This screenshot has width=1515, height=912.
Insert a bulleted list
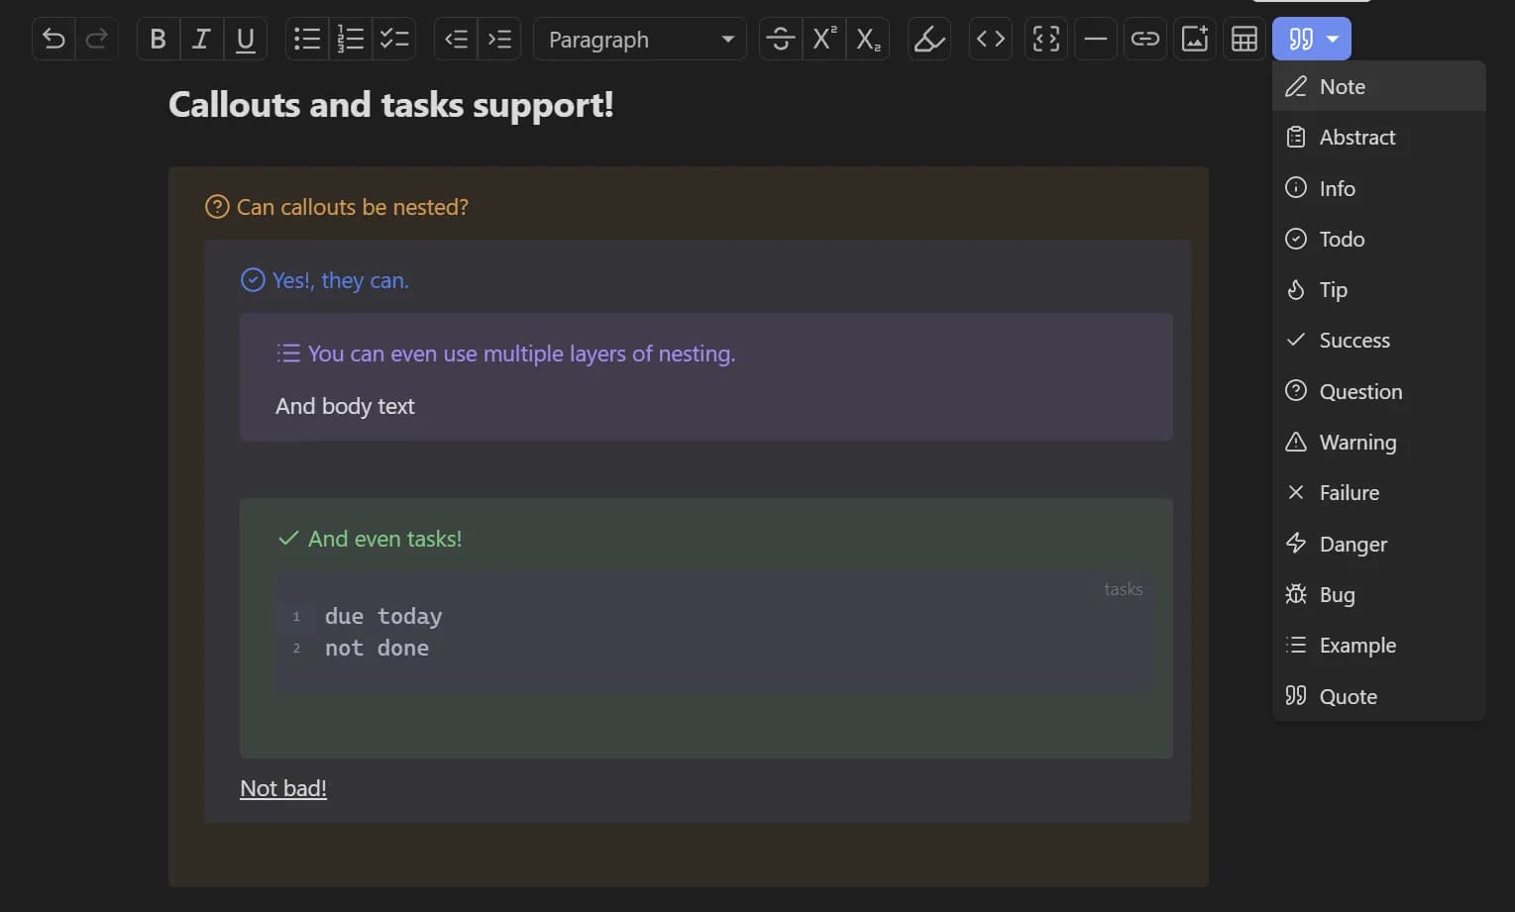pyautogui.click(x=307, y=40)
